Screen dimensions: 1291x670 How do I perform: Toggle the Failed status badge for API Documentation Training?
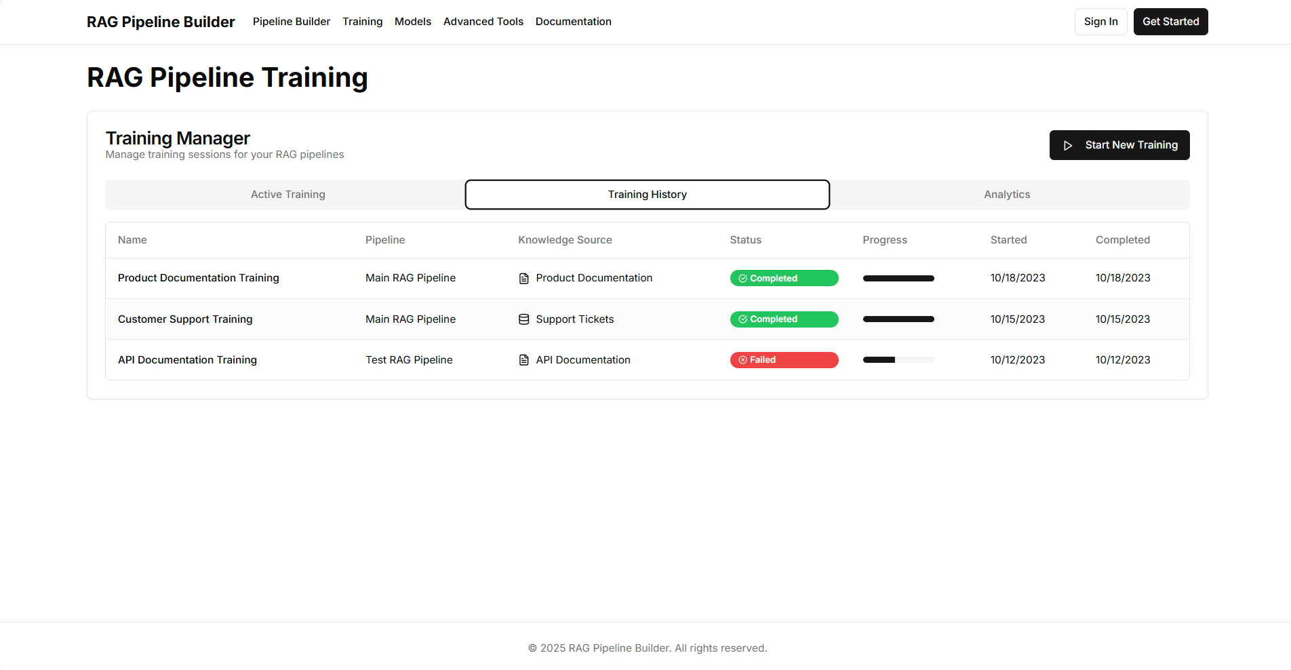click(784, 359)
